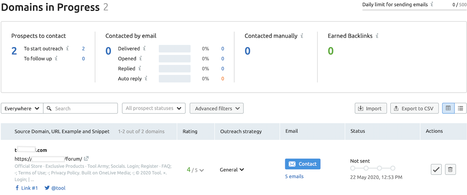Click the checkmark icon in Actions column
The width and height of the screenshot is (467, 195).
[436, 169]
